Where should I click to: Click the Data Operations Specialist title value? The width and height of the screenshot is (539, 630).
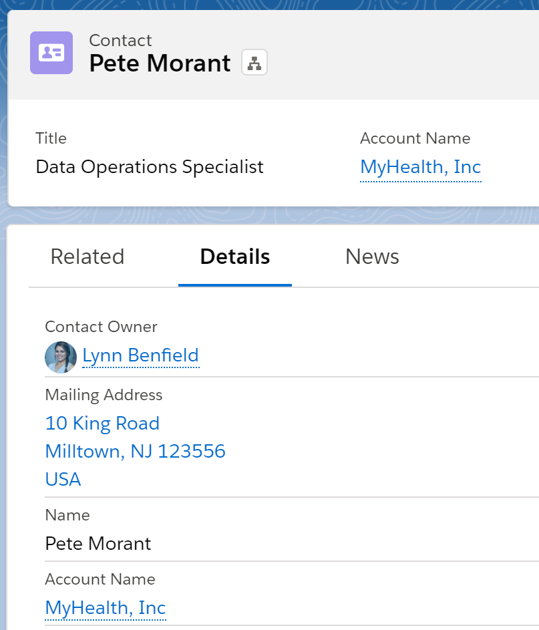[150, 167]
